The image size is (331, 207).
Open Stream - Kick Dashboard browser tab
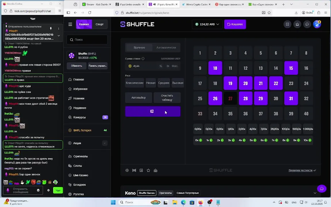(x=97, y=4)
